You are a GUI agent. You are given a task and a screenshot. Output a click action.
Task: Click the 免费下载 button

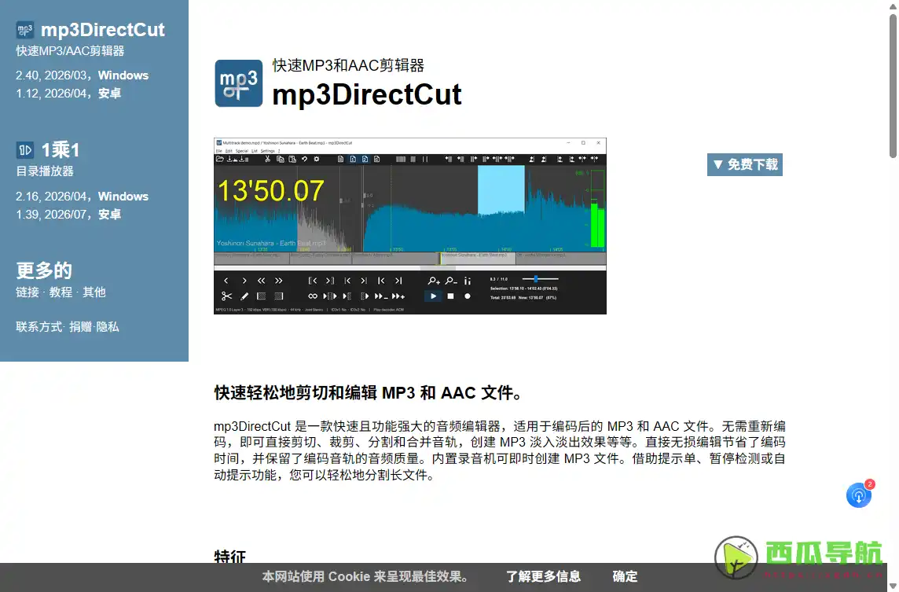pyautogui.click(x=745, y=164)
